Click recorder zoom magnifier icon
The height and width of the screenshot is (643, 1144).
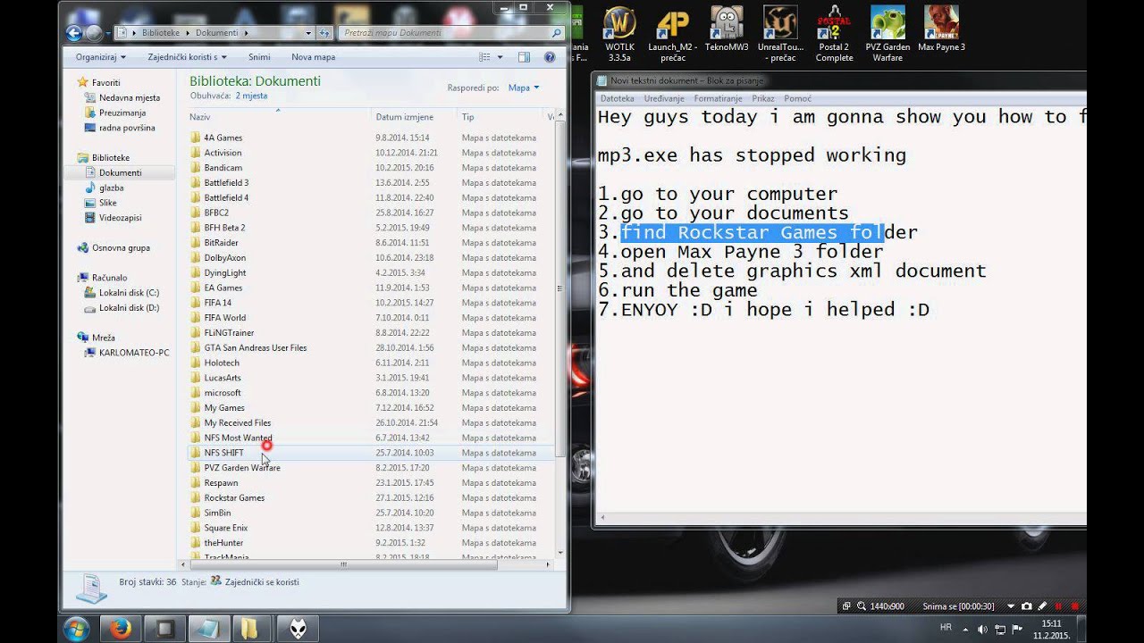[x=862, y=606]
